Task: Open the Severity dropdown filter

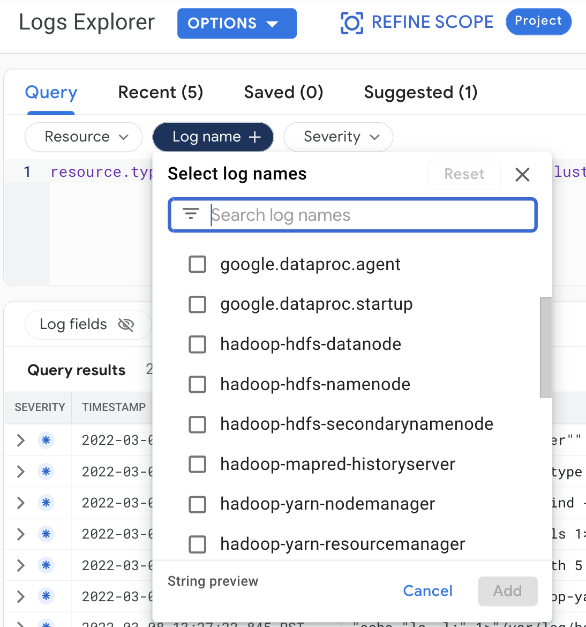Action: tap(338, 137)
